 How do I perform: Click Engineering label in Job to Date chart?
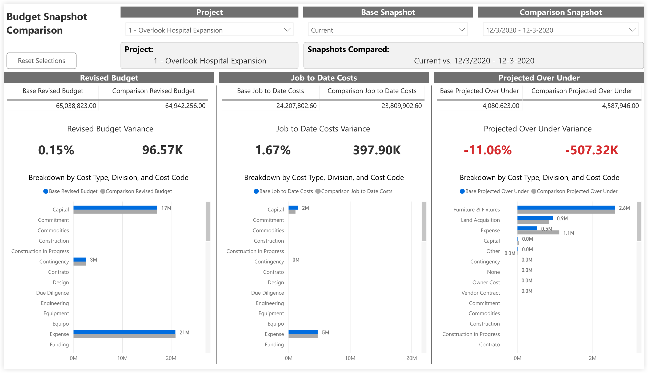[270, 303]
